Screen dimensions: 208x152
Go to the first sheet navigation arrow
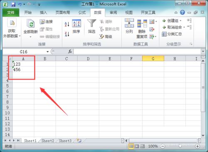5,140
